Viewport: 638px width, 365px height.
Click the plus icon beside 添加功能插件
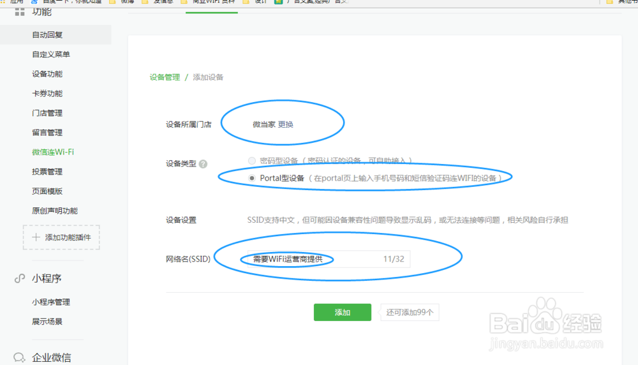[36, 237]
